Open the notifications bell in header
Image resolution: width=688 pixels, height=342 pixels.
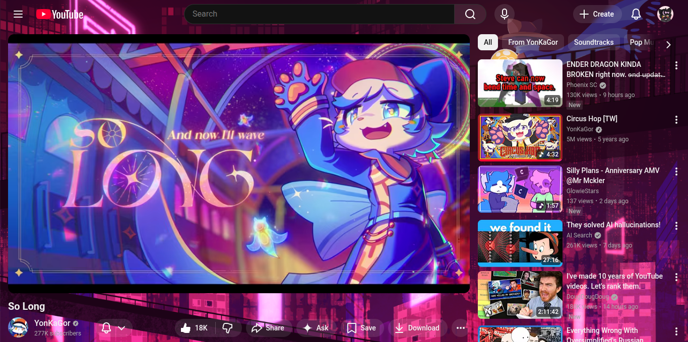(x=636, y=14)
